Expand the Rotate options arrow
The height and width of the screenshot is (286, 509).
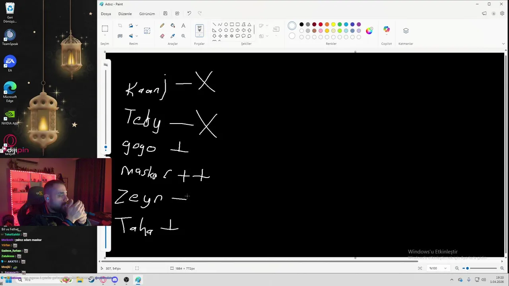pyautogui.click(x=137, y=25)
